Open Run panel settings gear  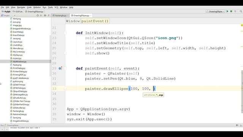click(x=237, y=125)
